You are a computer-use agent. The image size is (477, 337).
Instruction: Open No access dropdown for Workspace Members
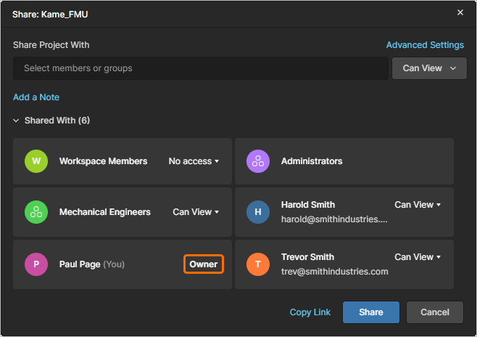click(x=194, y=161)
